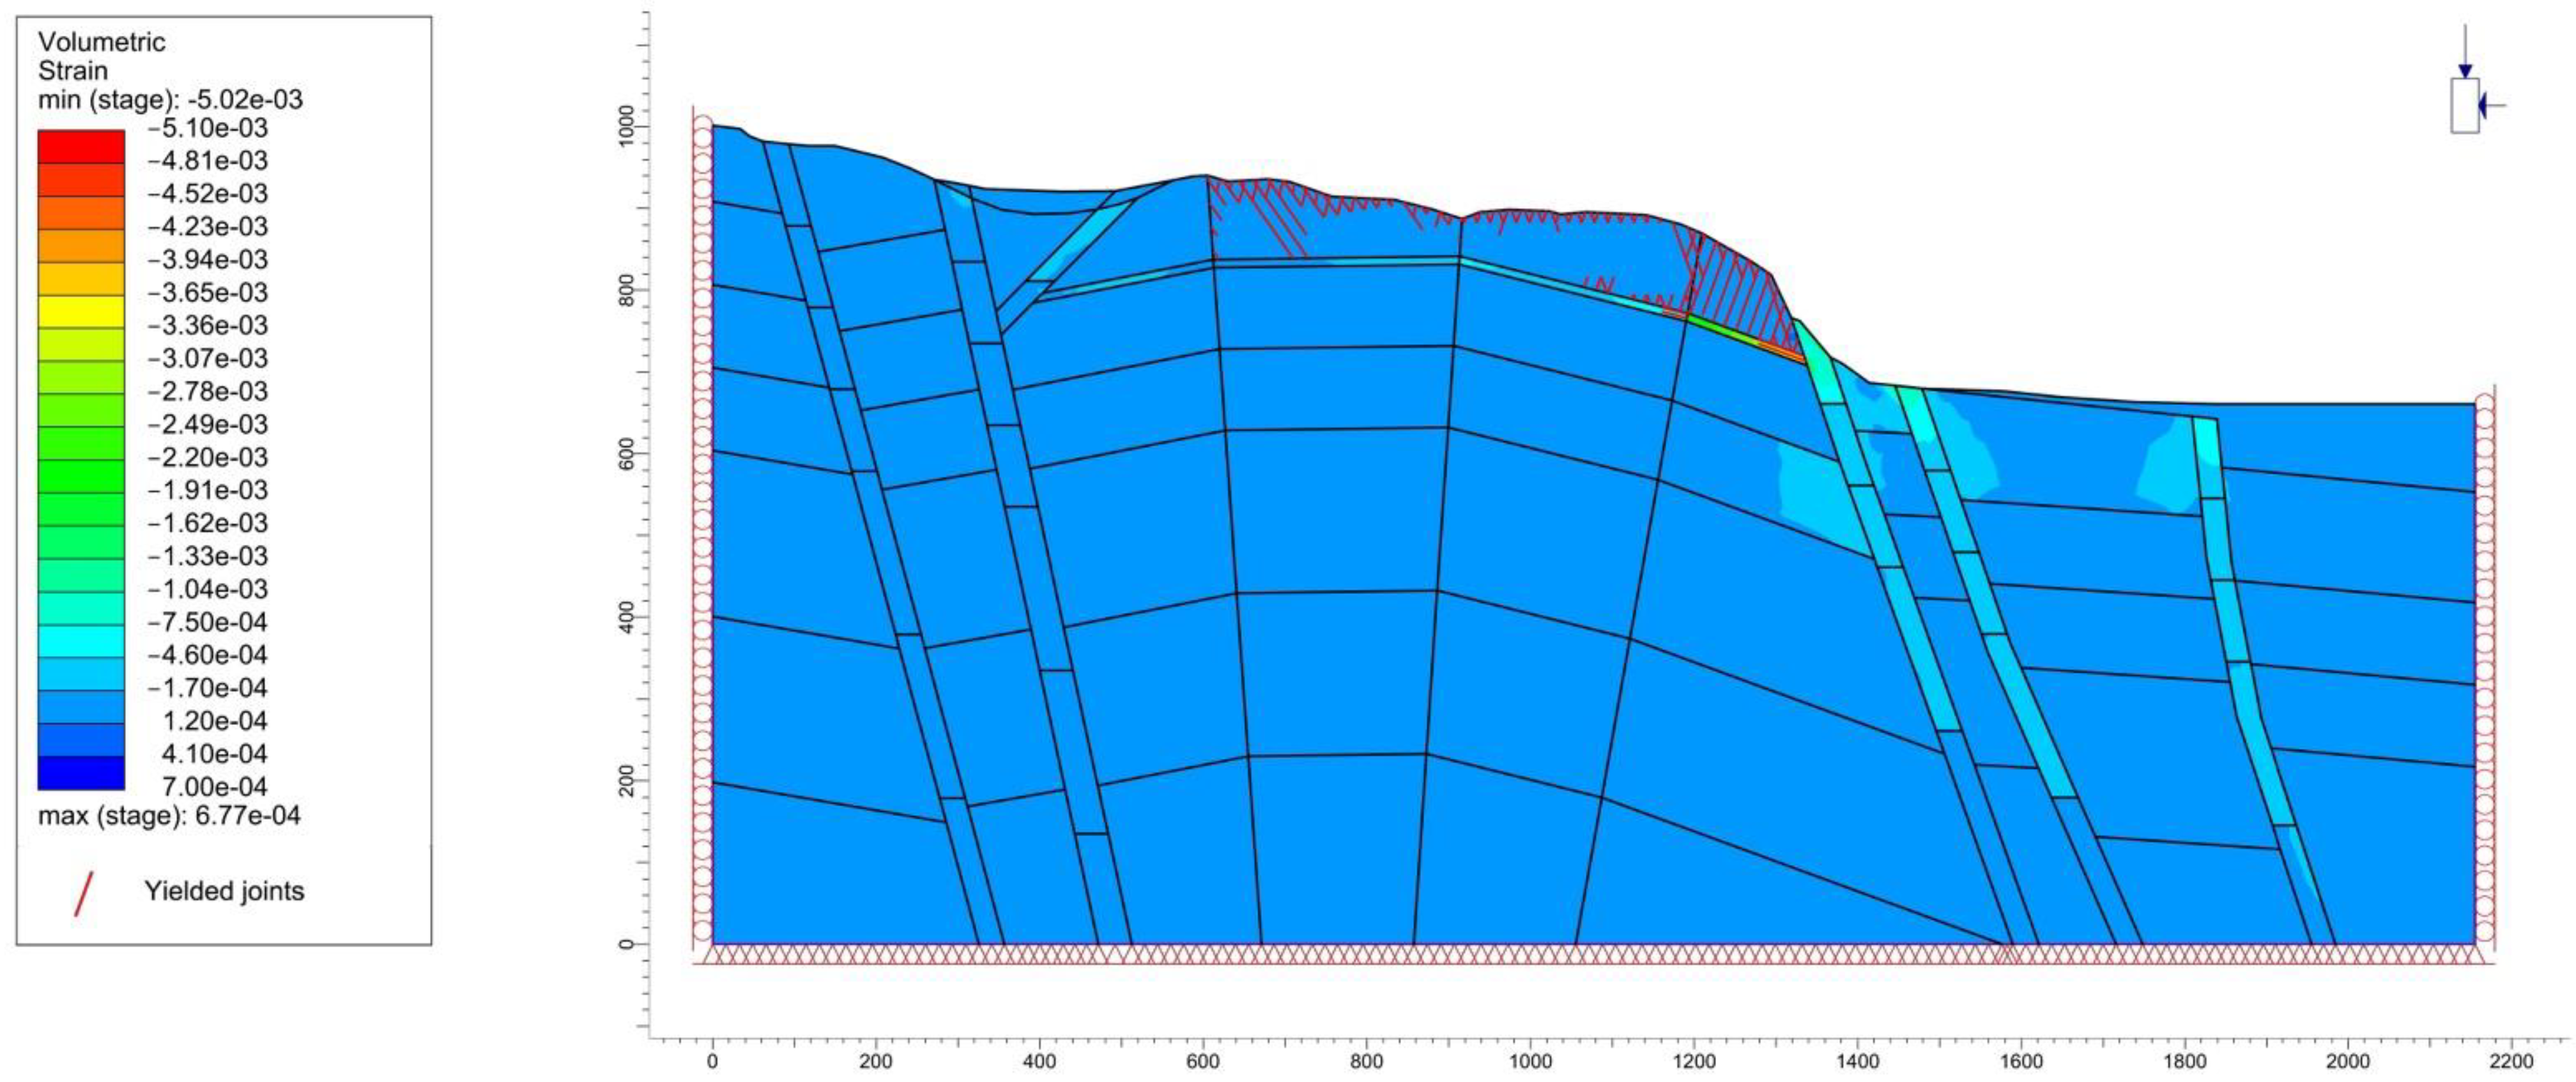2576x1082 pixels.
Task: Click the max (stage) value text
Action: (169, 816)
